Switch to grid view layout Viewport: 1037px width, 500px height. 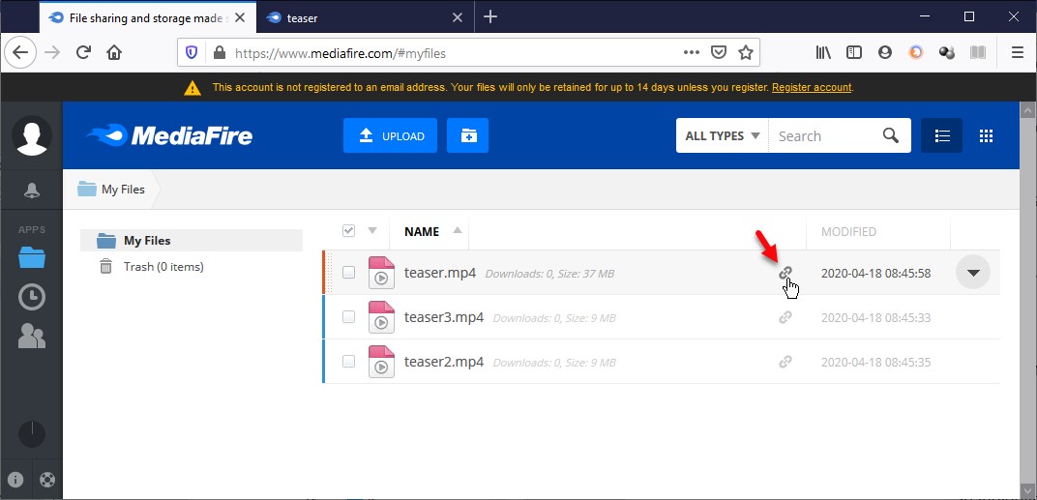tap(987, 136)
